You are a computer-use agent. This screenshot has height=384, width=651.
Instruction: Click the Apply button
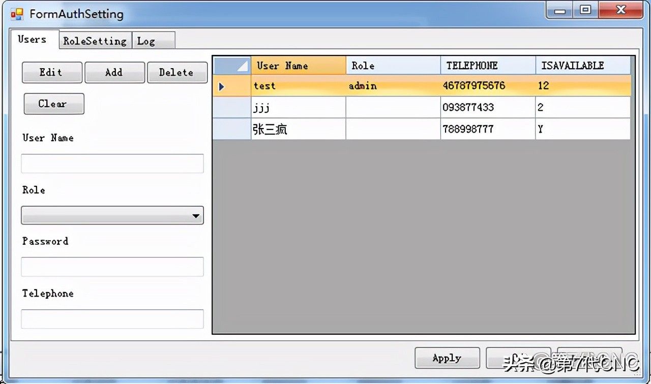point(447,358)
